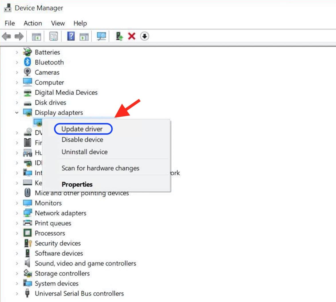Click the red X Uninstall Device toolbar icon
Screen dimensions: 336x302
pyautogui.click(x=131, y=36)
